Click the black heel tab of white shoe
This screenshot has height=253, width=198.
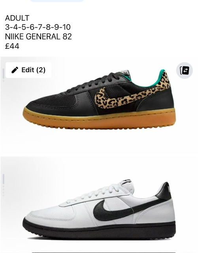(x=164, y=191)
